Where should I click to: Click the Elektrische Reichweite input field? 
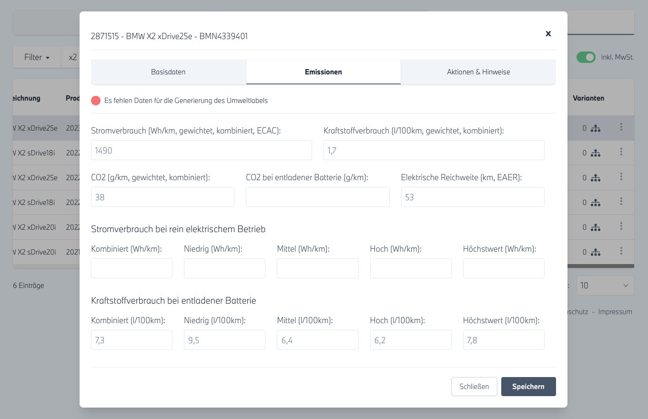[x=472, y=197]
